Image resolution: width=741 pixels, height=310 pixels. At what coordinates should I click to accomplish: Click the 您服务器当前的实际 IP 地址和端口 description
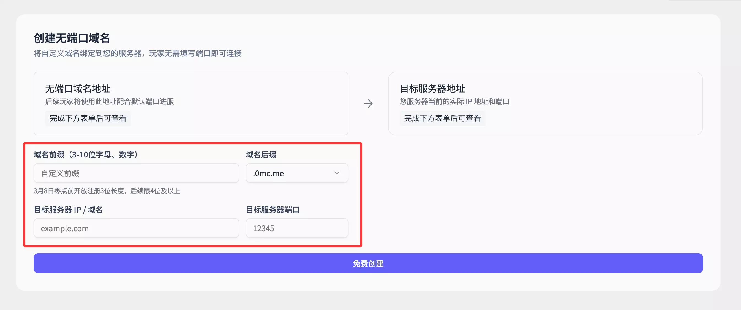coord(454,101)
